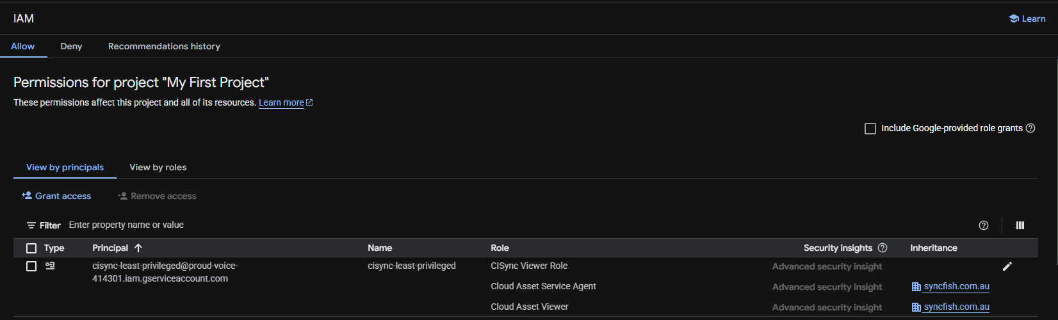Open the Learn panel link
The height and width of the screenshot is (320, 1058).
[x=1027, y=19]
